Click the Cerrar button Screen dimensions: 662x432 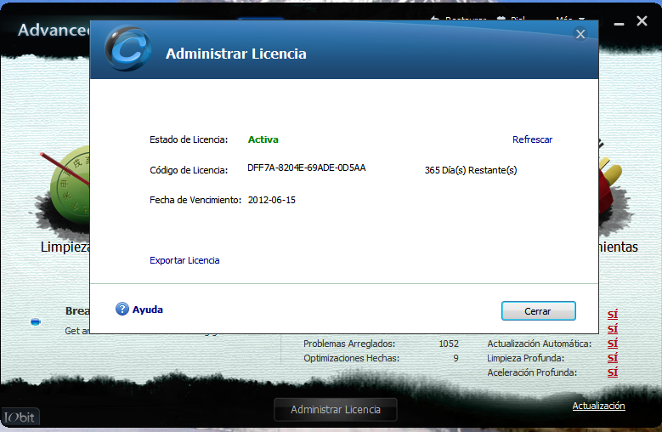pos(538,310)
